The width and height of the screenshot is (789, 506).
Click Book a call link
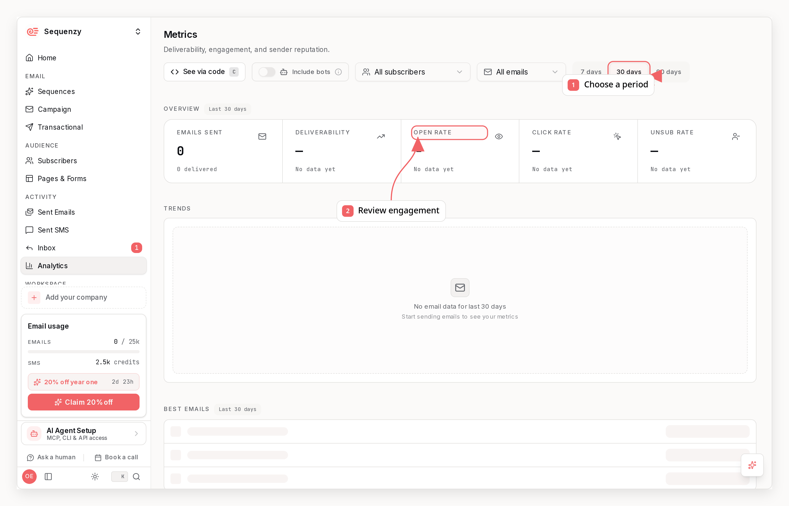(116, 457)
